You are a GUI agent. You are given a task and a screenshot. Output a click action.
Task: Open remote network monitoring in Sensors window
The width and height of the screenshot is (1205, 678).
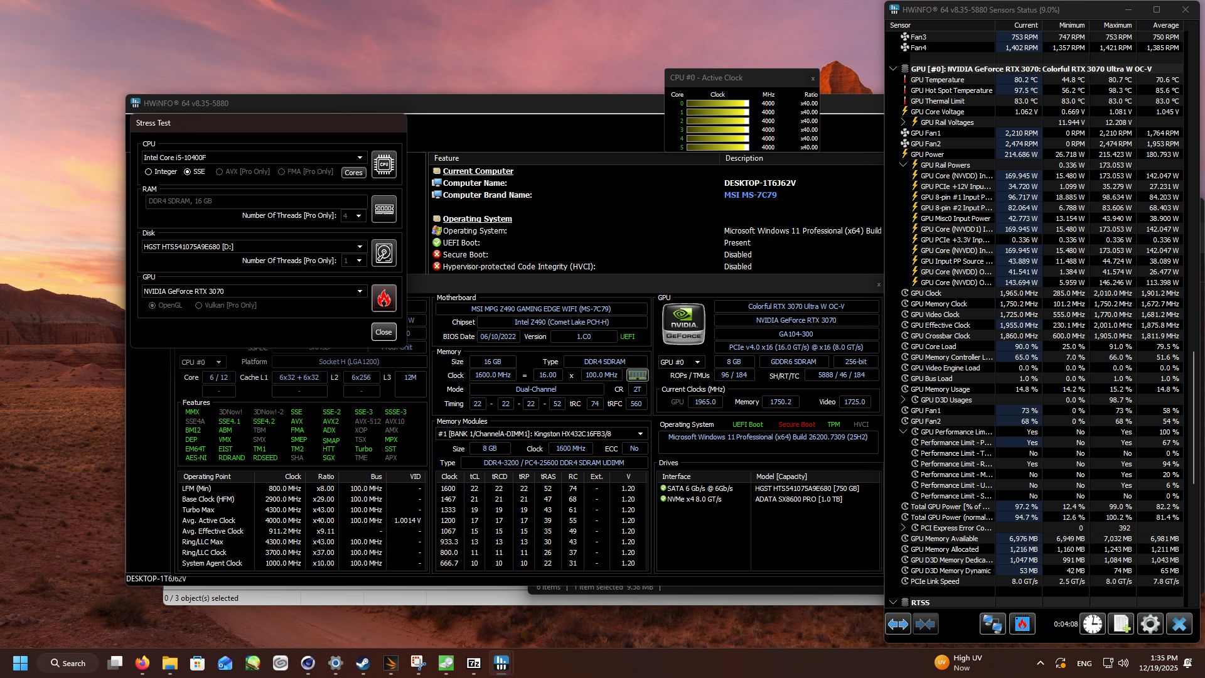click(x=992, y=624)
